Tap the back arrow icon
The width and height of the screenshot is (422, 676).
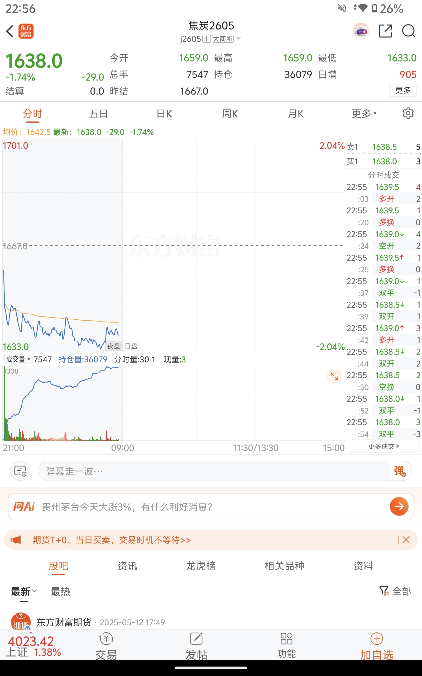click(10, 31)
